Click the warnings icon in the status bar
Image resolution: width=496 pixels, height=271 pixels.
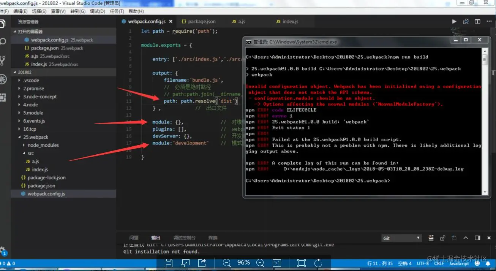[10, 263]
